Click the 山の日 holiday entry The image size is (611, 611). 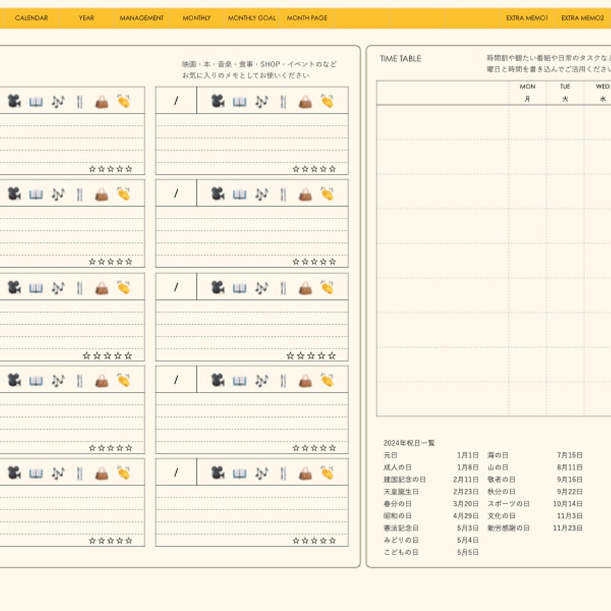click(x=497, y=467)
